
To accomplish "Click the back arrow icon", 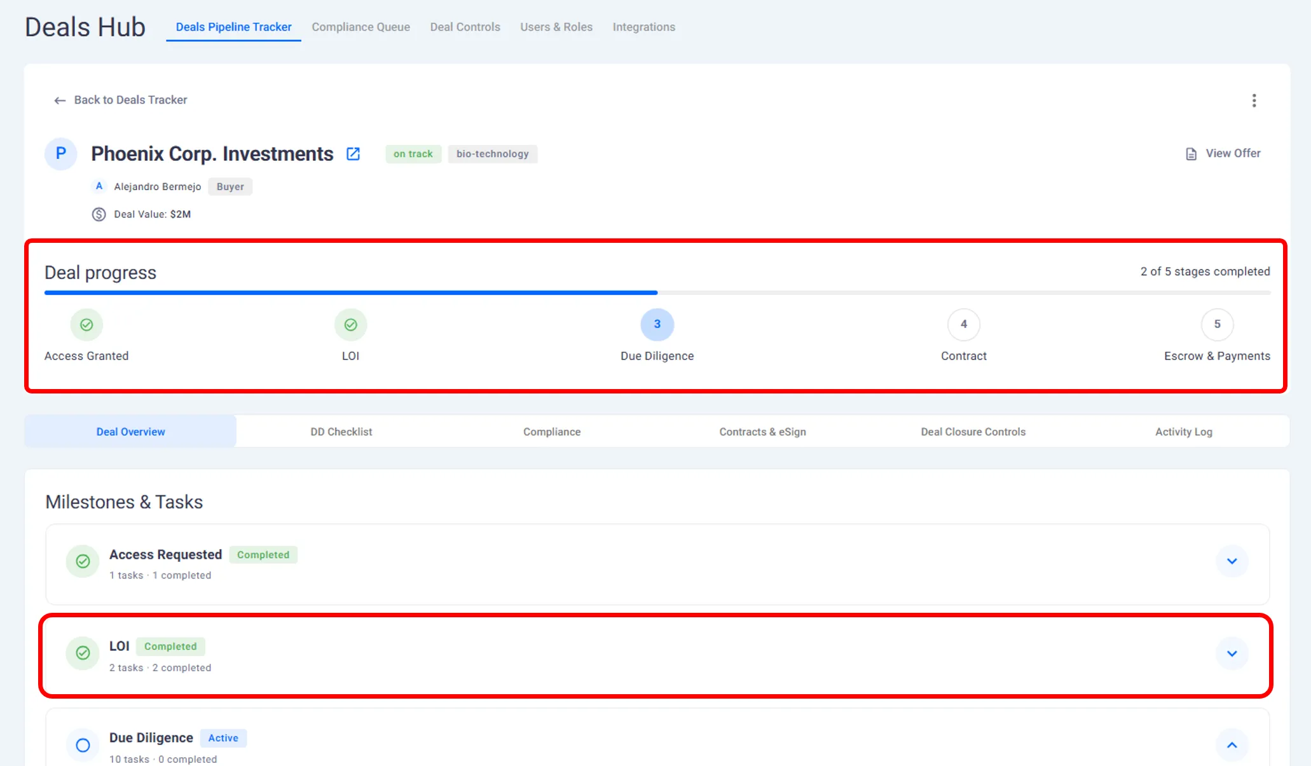I will 60,100.
